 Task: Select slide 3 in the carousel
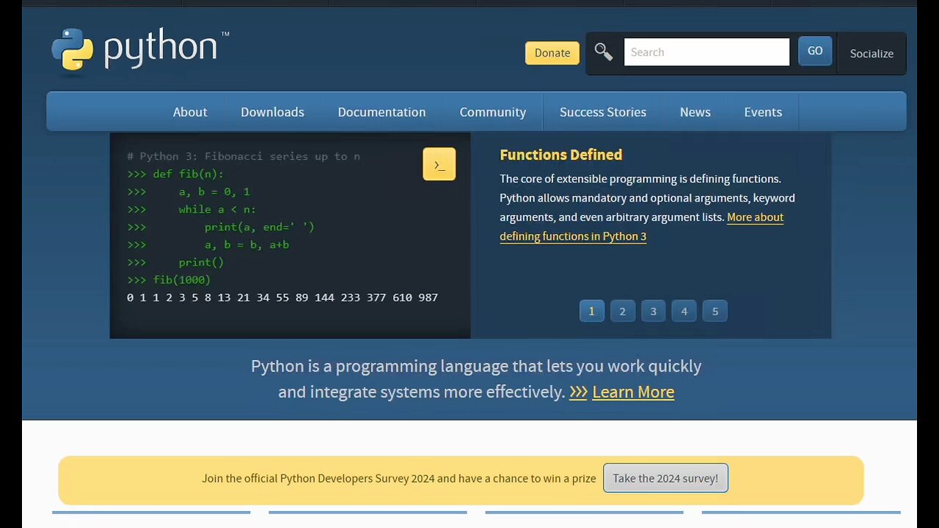tap(654, 312)
